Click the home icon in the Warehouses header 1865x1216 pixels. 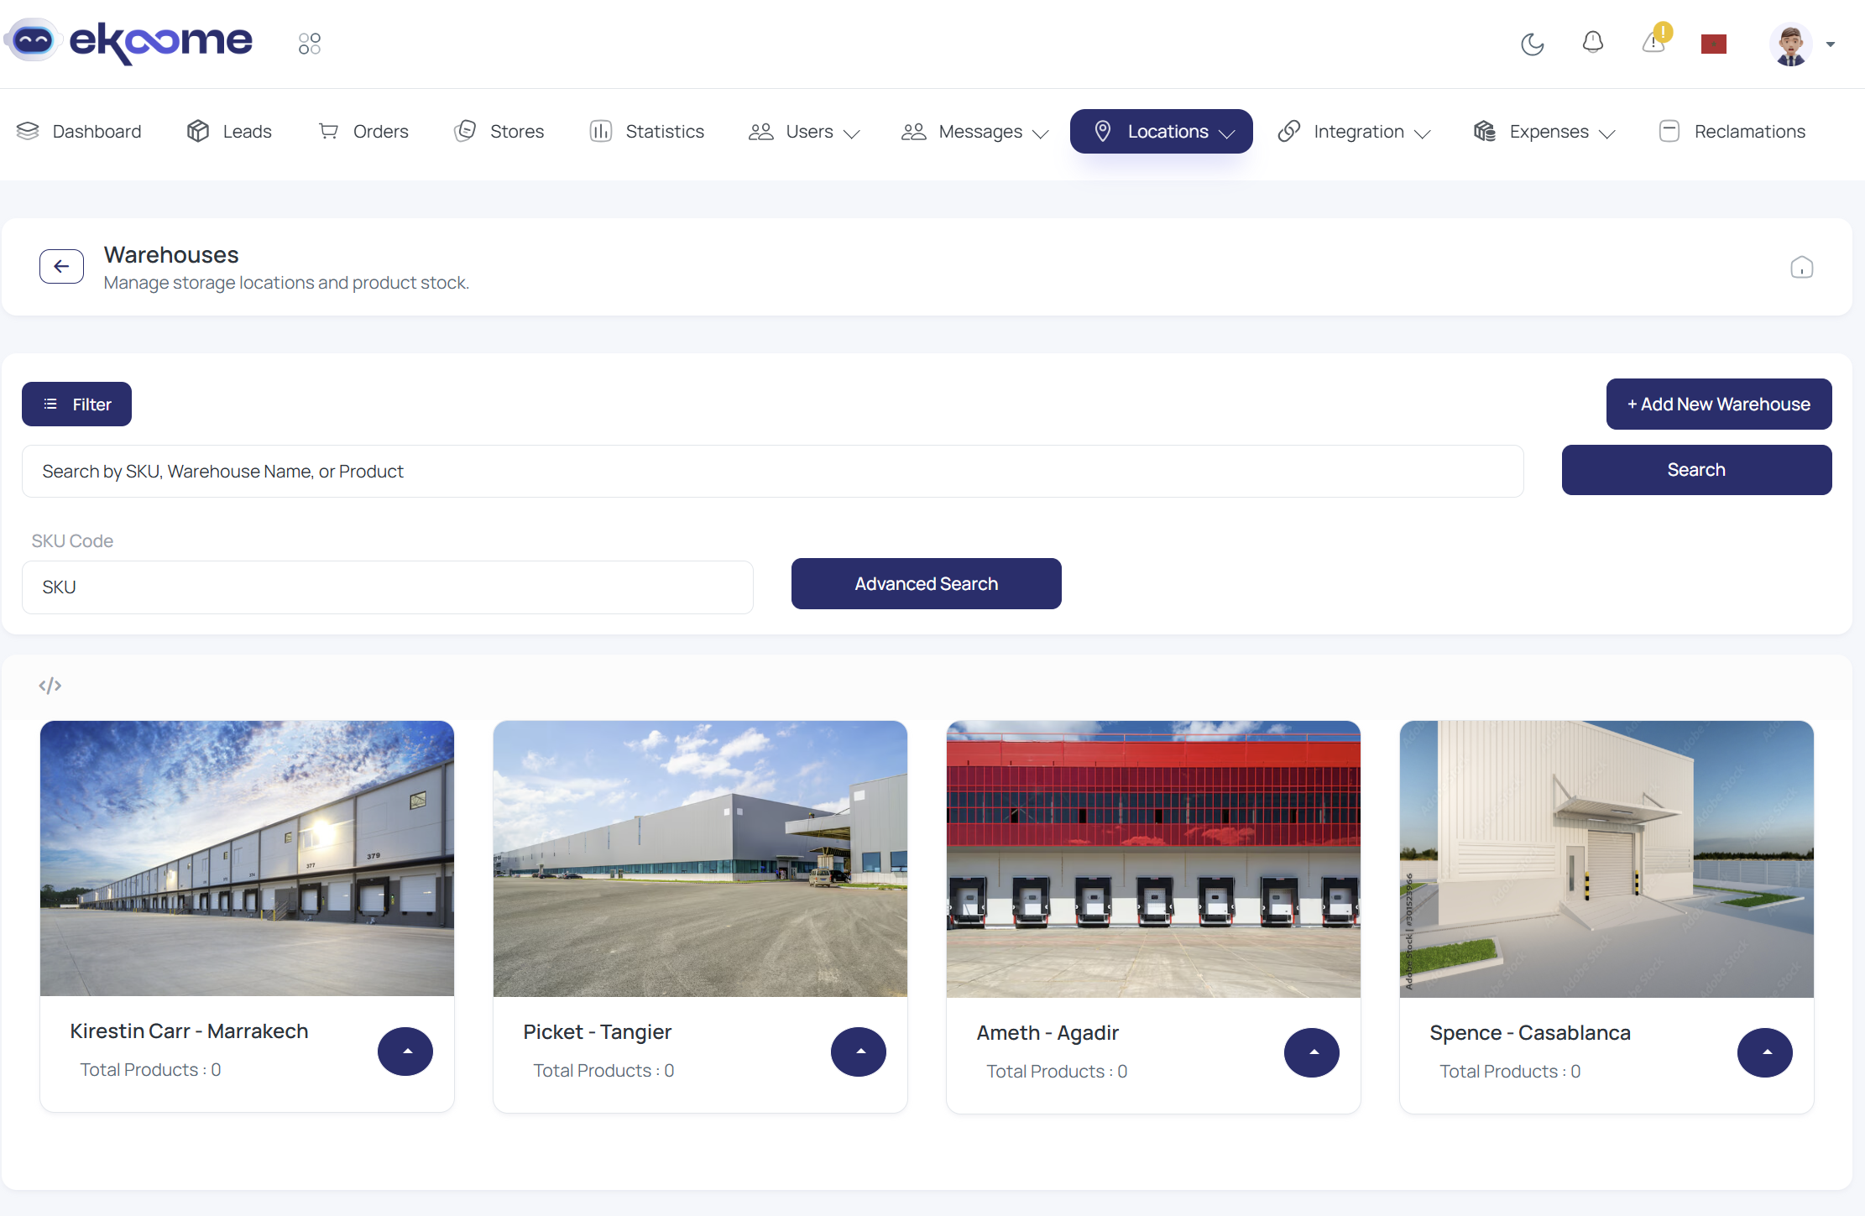[x=1801, y=268]
